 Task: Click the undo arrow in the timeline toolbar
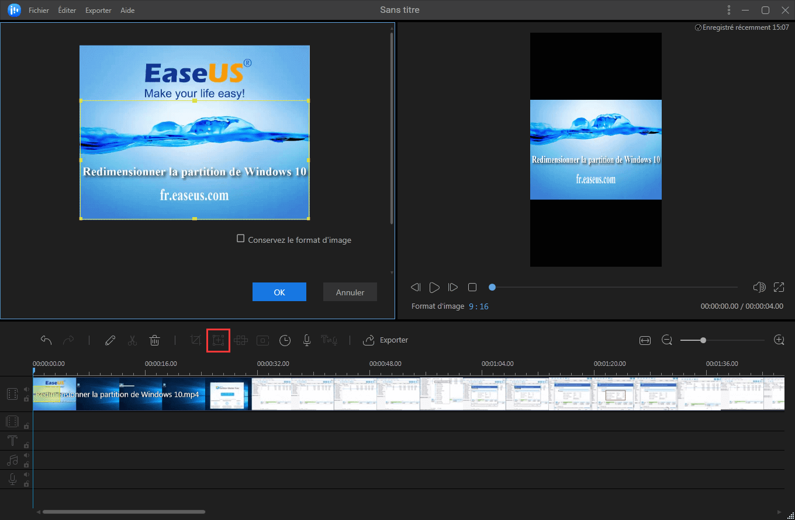pyautogui.click(x=46, y=340)
